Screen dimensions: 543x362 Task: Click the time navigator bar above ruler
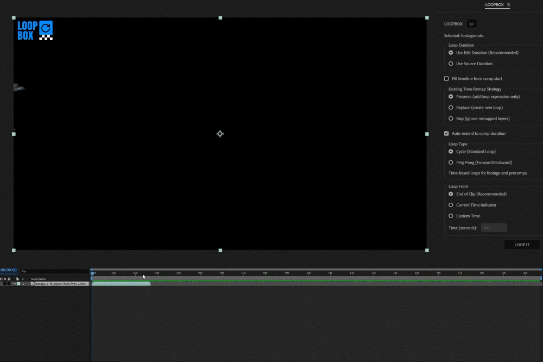click(x=316, y=270)
